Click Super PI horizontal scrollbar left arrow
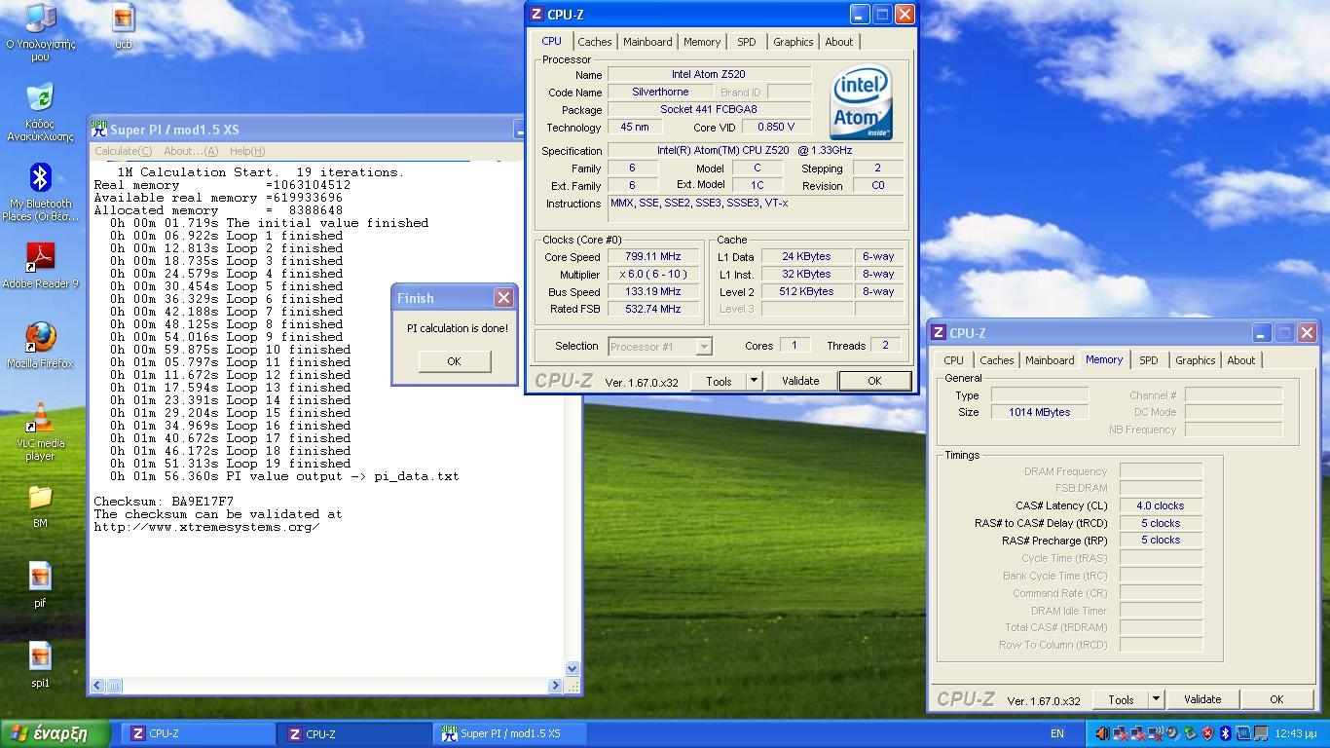1330x748 pixels. (97, 686)
